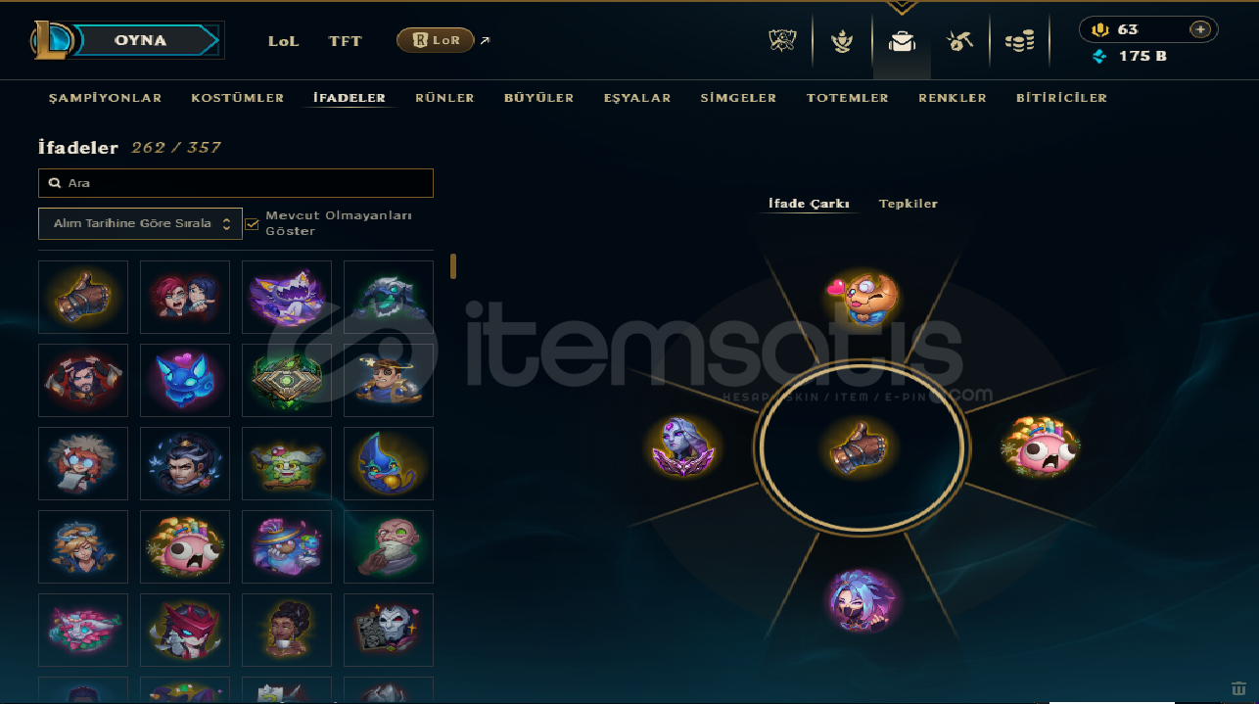This screenshot has height=704, width=1259.
Task: Open the store coins stack icon
Action: point(1019,41)
